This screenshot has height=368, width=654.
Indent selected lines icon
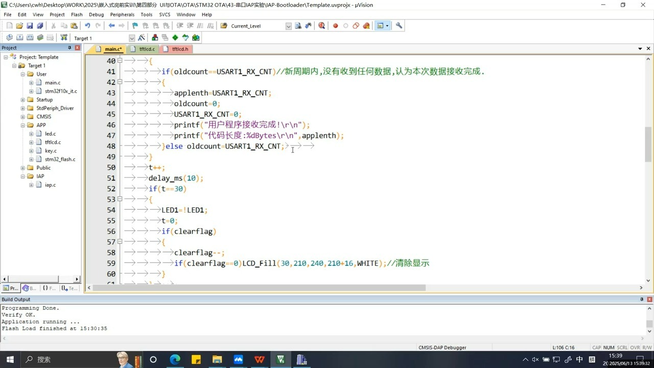point(180,26)
